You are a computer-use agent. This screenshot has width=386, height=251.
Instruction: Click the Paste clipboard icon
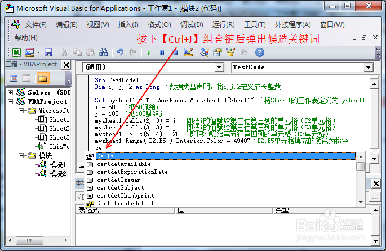click(91, 52)
